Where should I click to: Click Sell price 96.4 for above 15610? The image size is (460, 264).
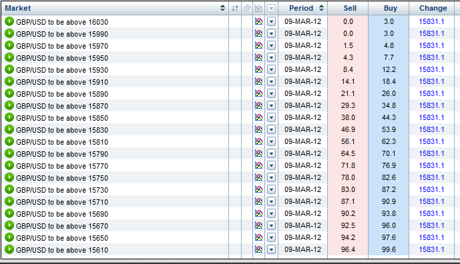tap(348, 249)
